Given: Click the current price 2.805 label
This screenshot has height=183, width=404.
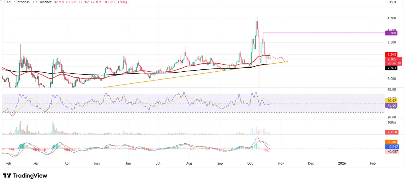Looking at the screenshot, I should [392, 59].
